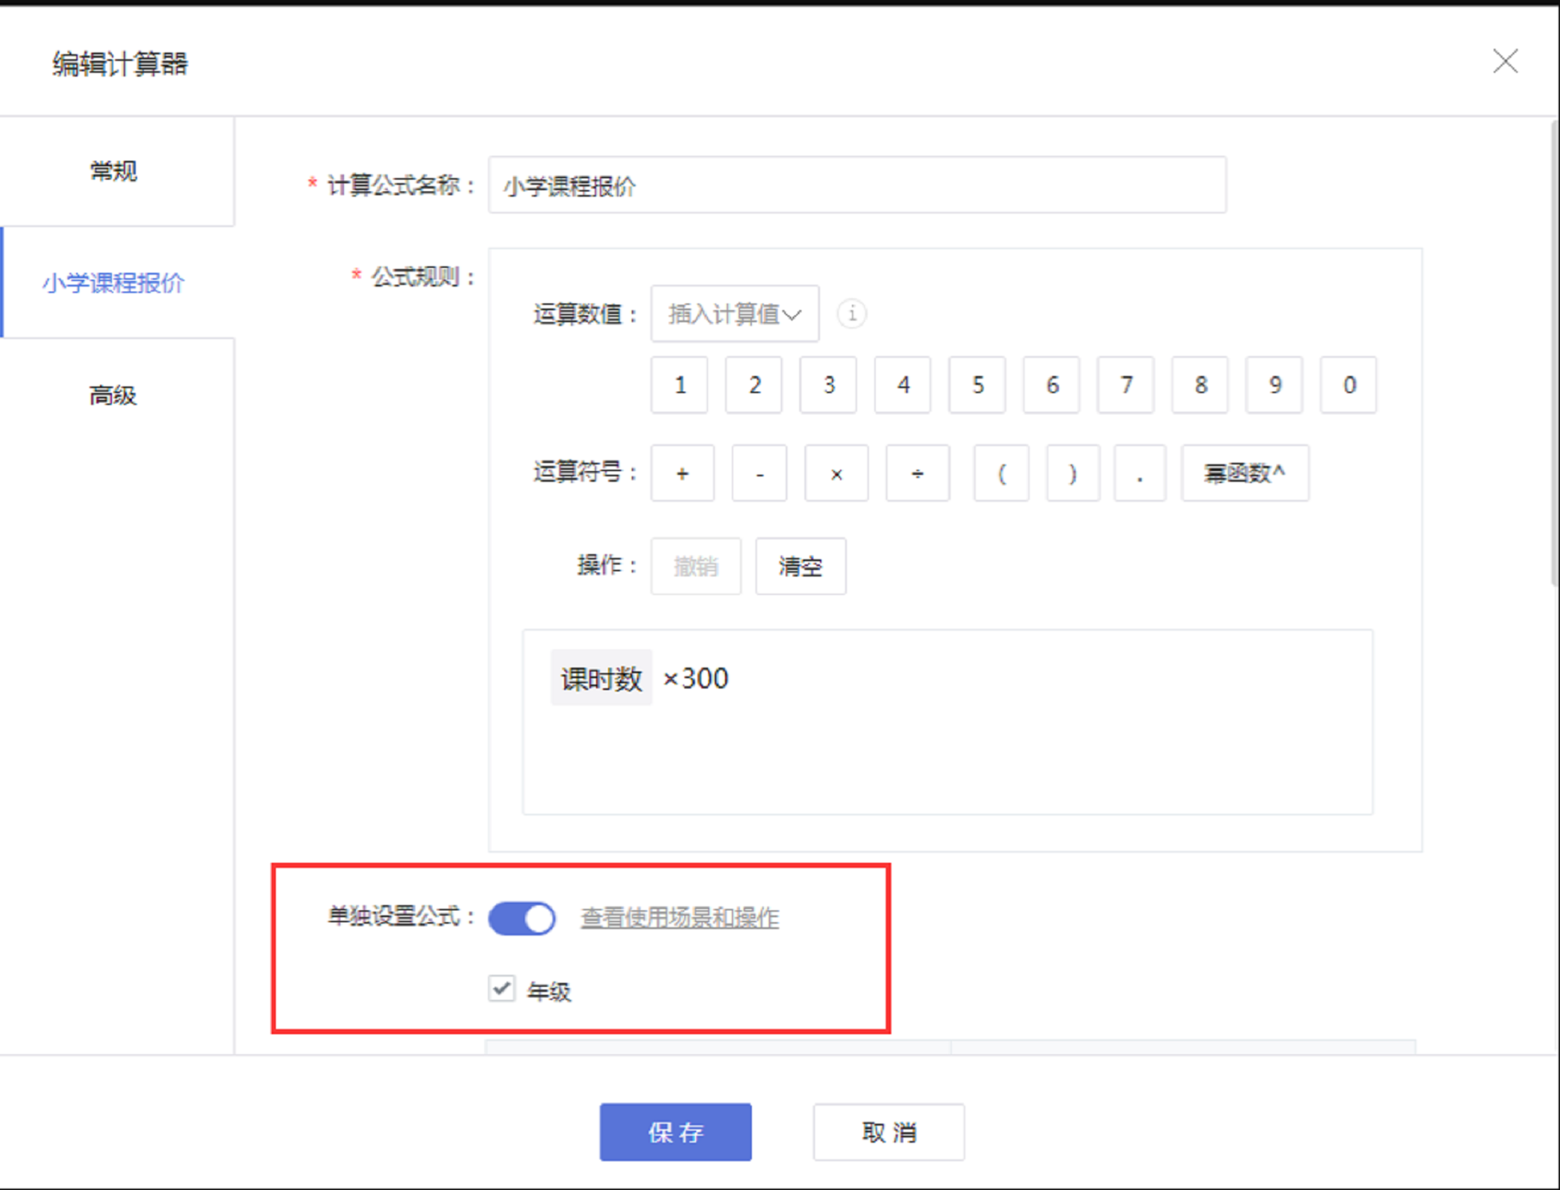
Task: Click the 取消 button
Action: [888, 1131]
